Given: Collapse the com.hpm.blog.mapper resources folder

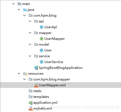Looking at the screenshot, I should click(x=25, y=79).
